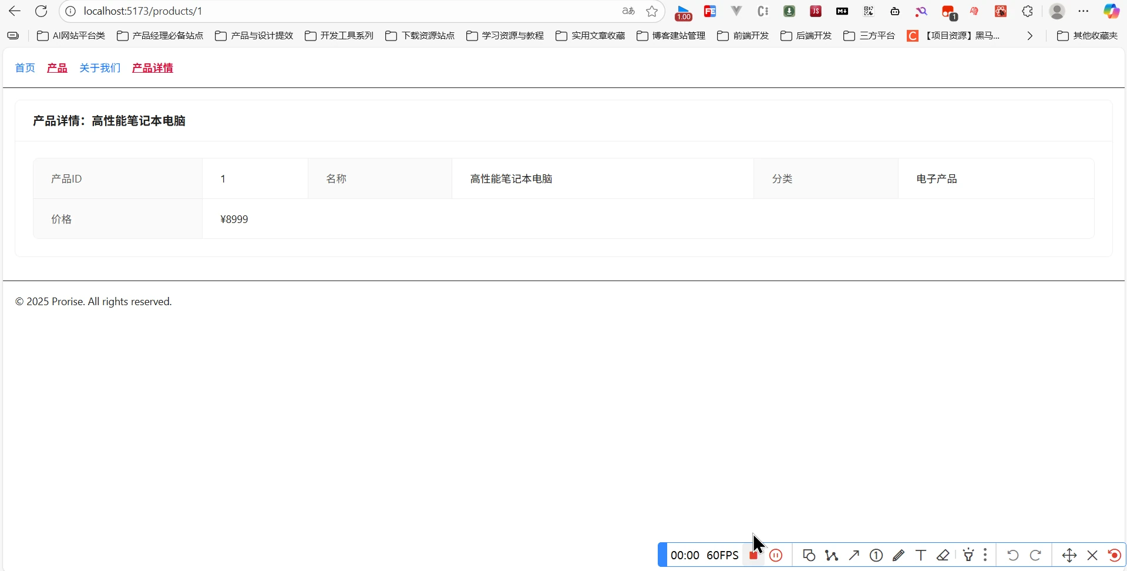Open the 首页 navigation link
Viewport: 1127px width, 571px height.
(x=25, y=68)
